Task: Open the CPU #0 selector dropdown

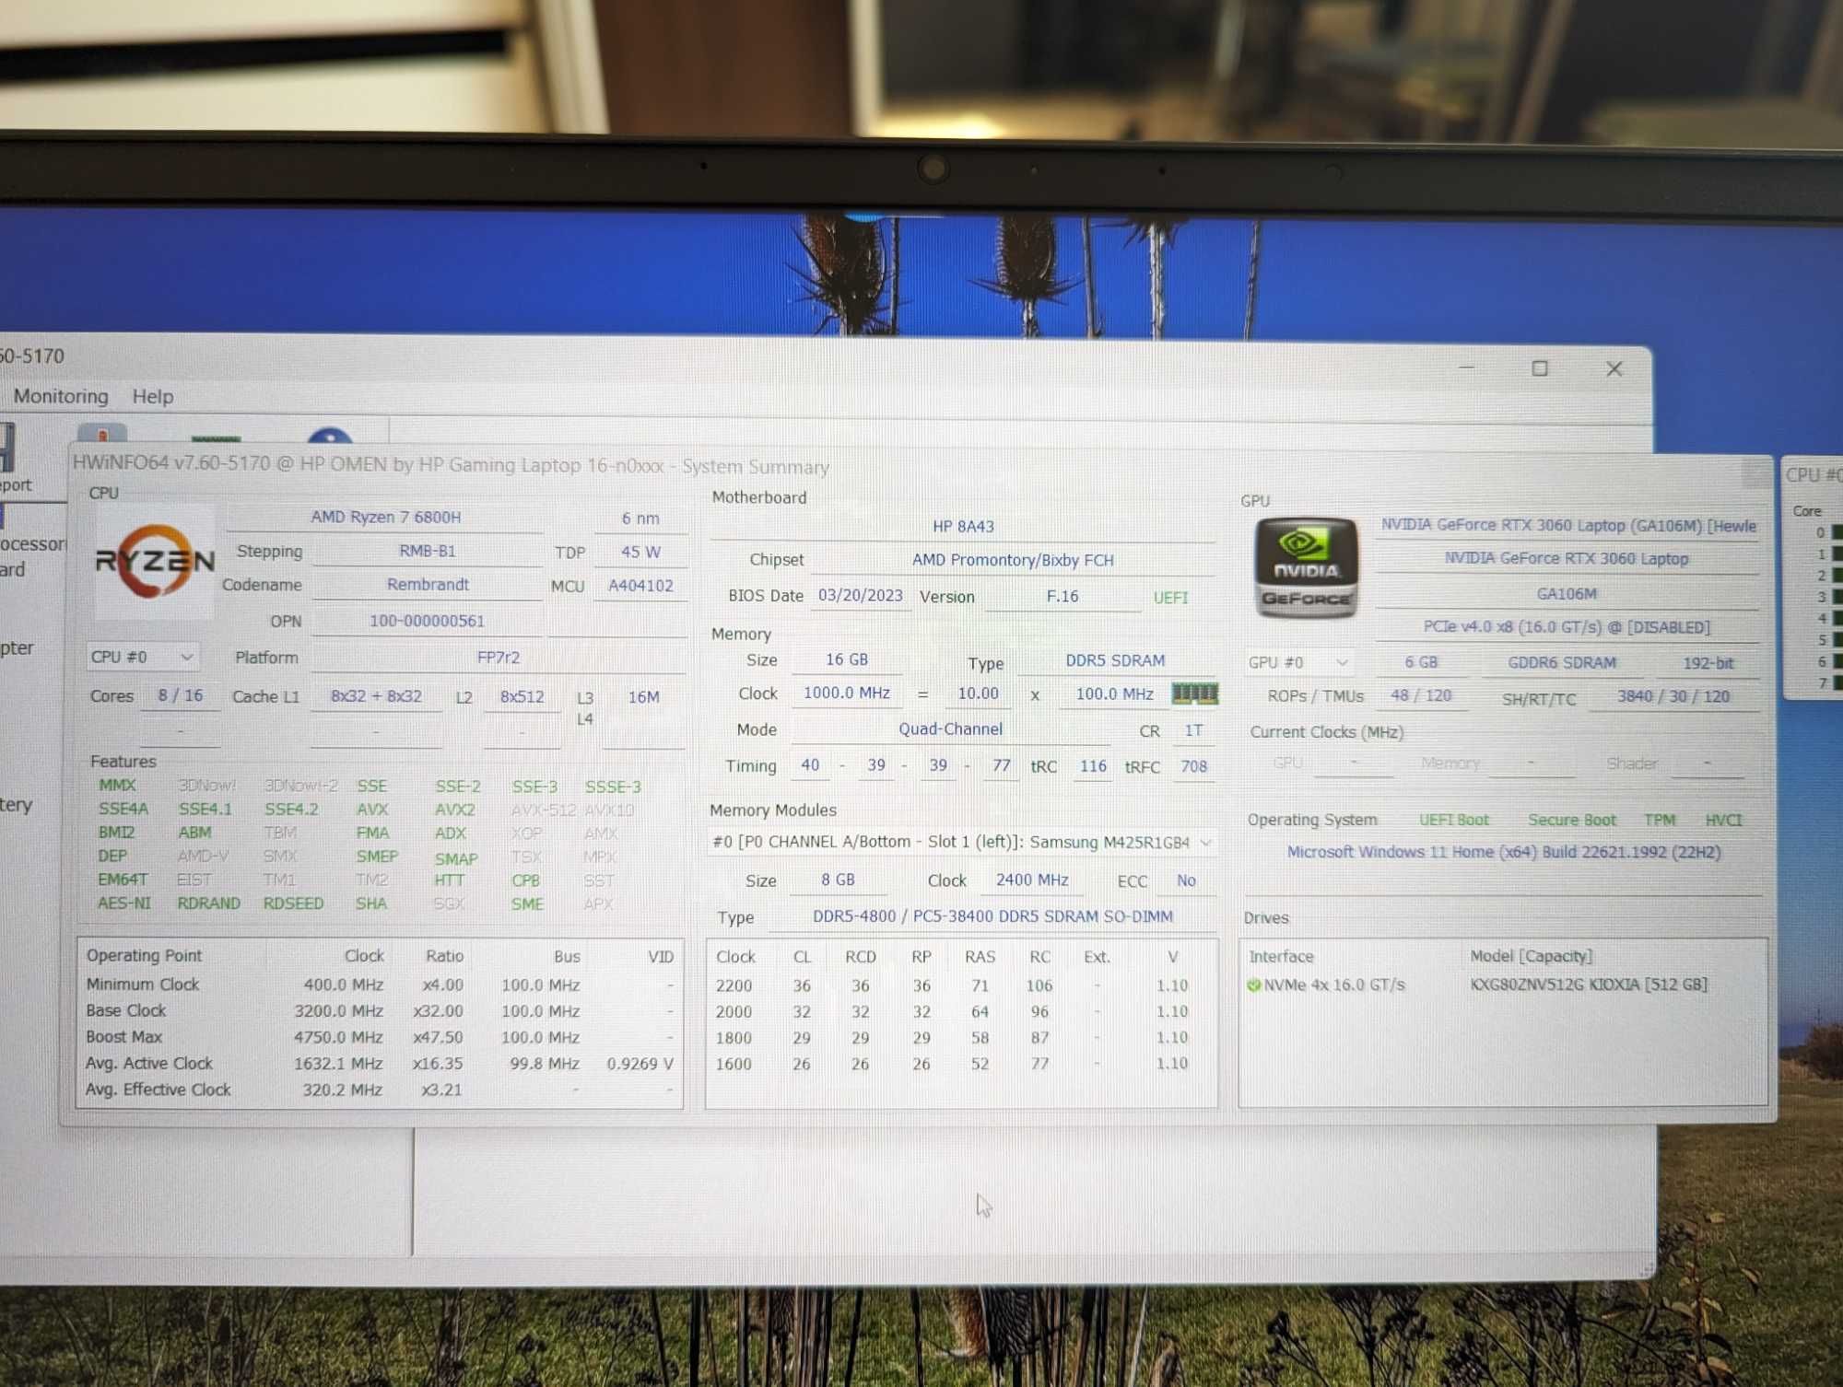Action: (x=142, y=657)
